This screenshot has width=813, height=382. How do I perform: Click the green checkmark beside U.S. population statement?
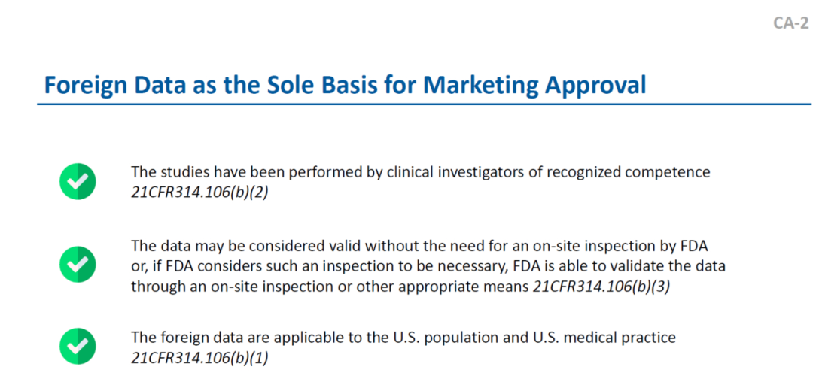click(78, 347)
